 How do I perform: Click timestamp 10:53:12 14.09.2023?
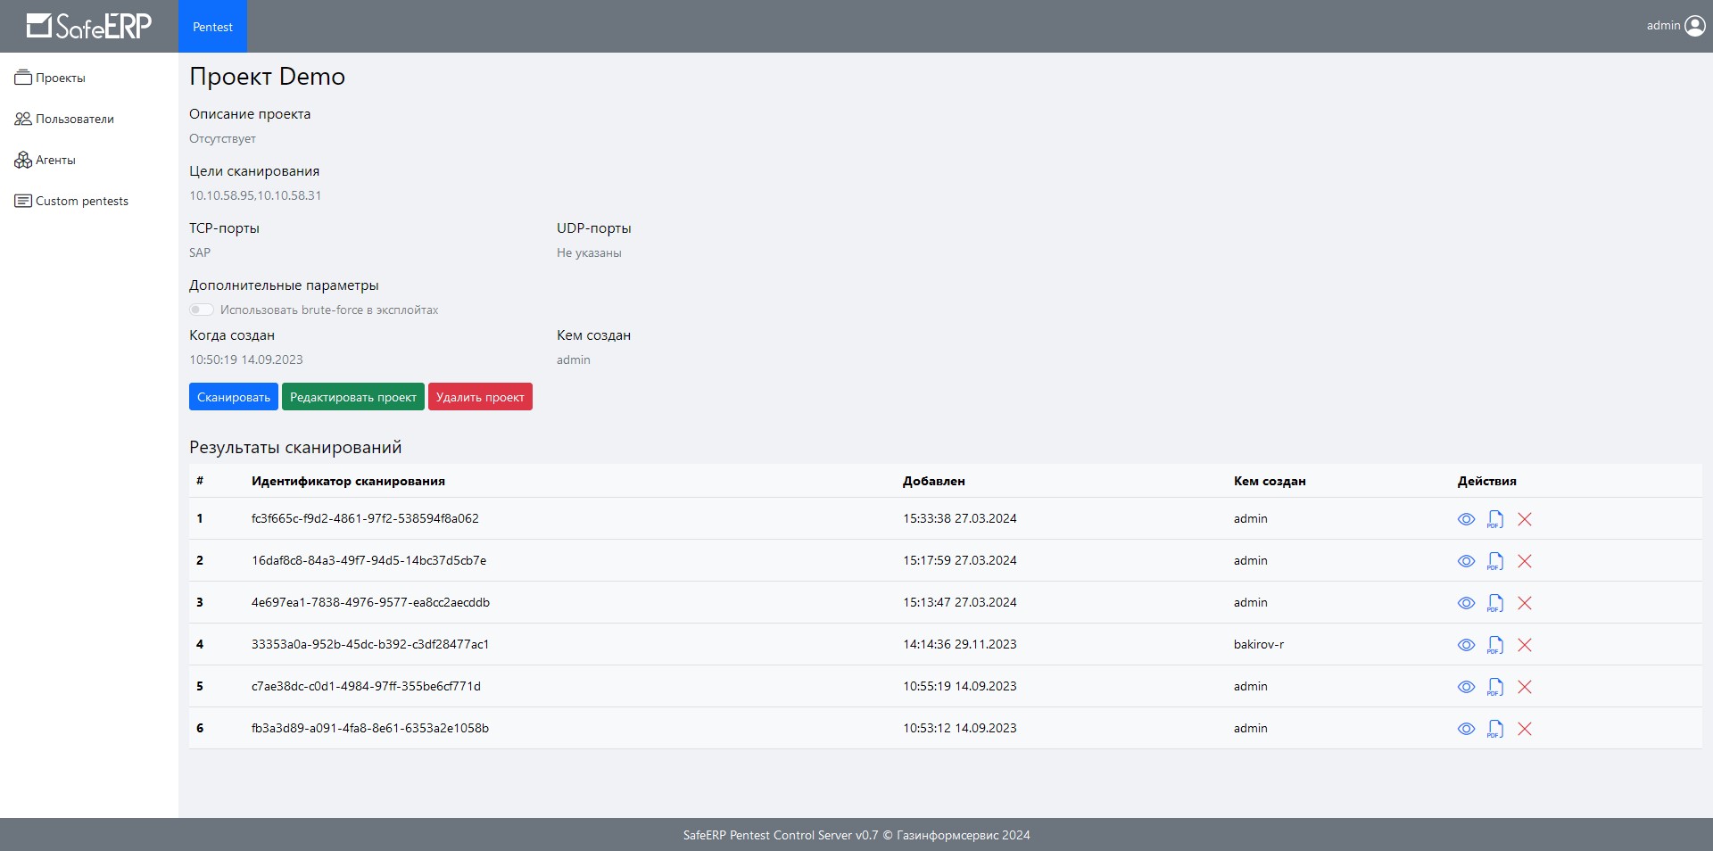[959, 728]
